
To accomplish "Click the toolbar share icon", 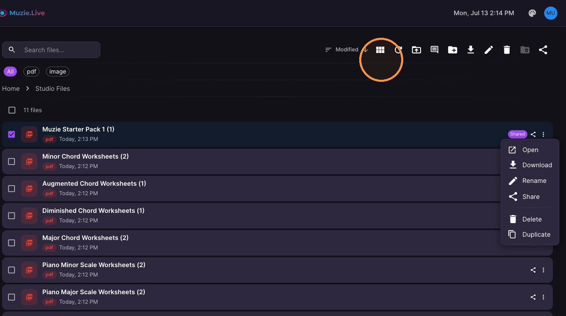I will [543, 50].
